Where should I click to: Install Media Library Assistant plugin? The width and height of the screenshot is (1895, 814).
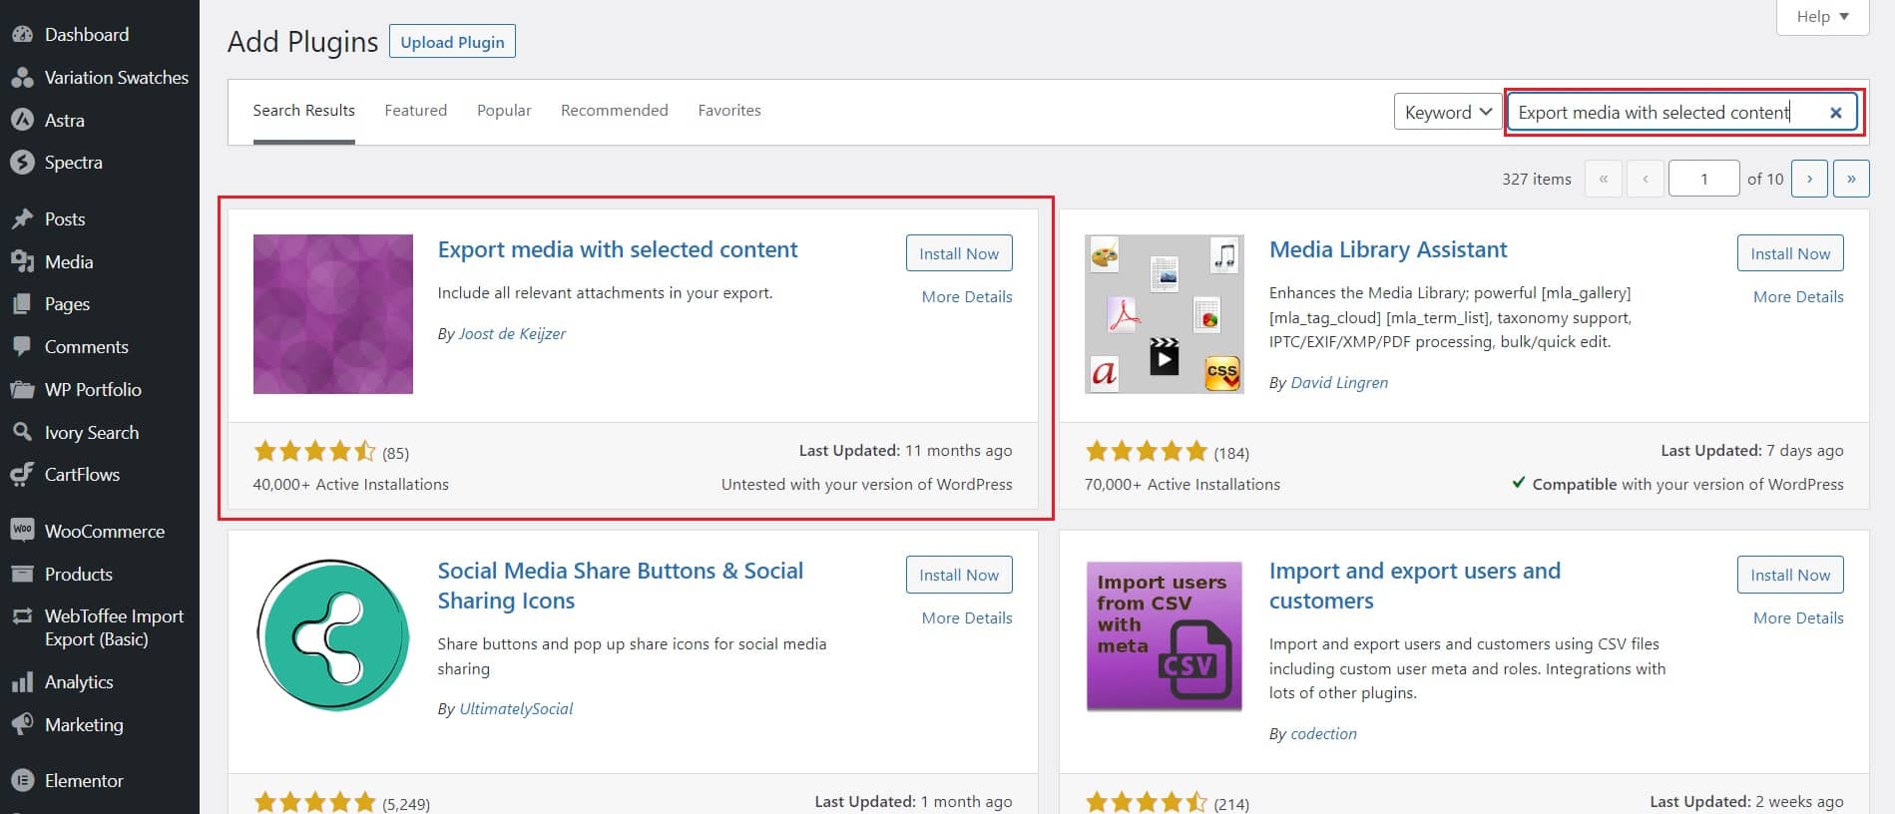[x=1790, y=253]
